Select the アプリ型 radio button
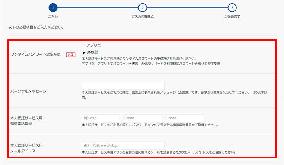Image resolution: width=284 pixels, height=165 pixels. click(84, 45)
